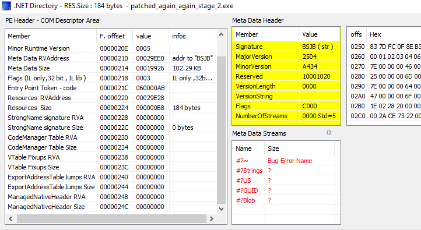Screen dimensions: 421x230
Task: Select hex row at offset 0260
Action: (384, 56)
